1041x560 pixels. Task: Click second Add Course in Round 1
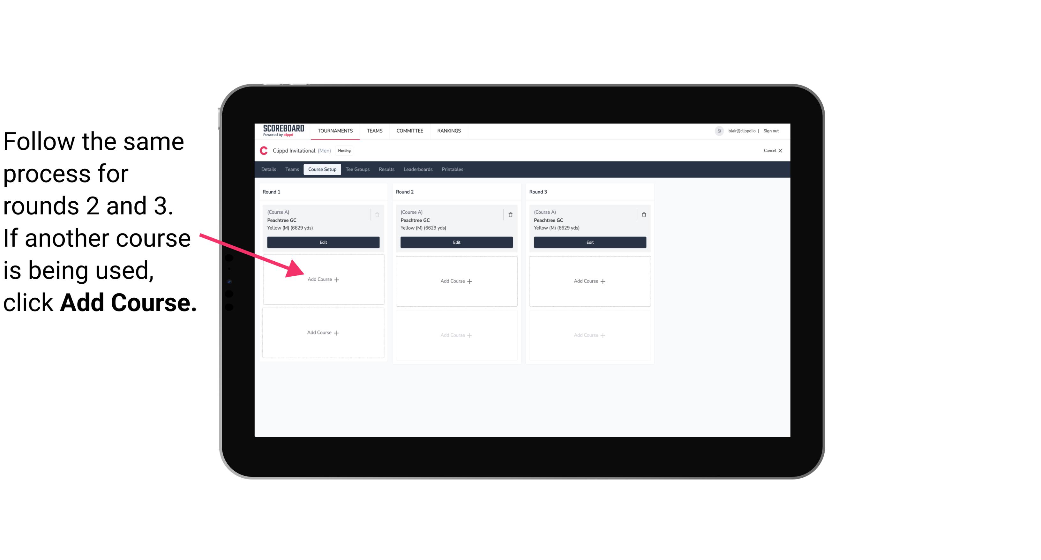point(323,332)
